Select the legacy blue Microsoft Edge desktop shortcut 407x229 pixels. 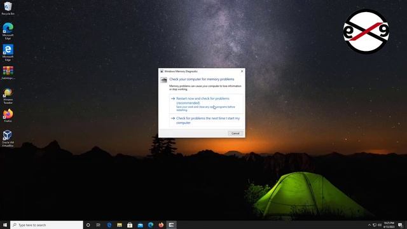8,53
